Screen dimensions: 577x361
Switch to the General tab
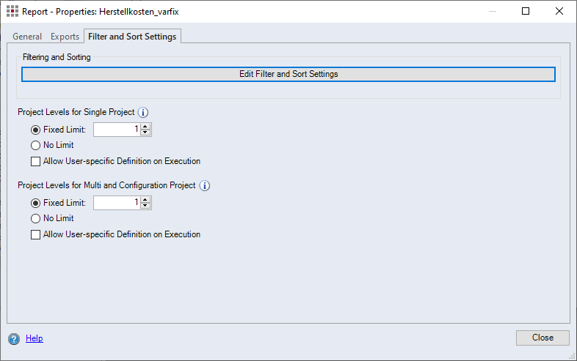tap(27, 37)
